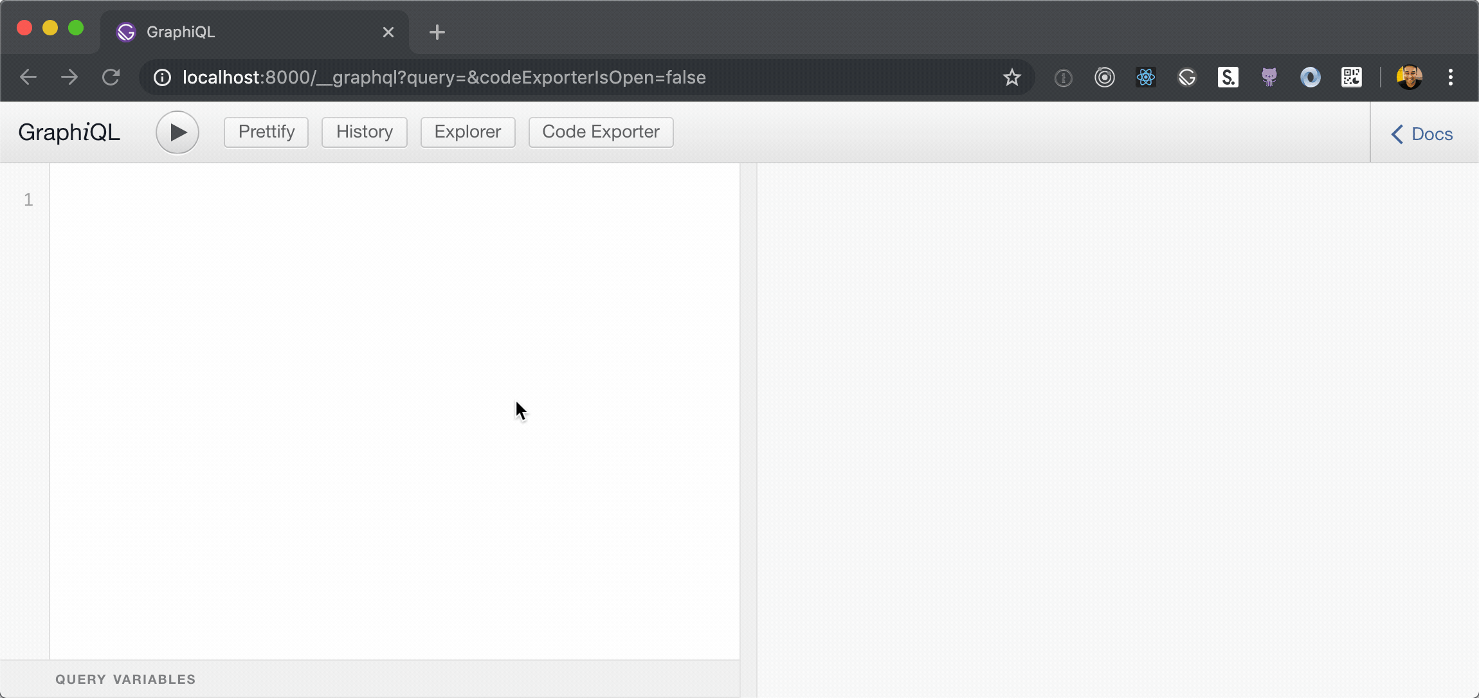This screenshot has width=1479, height=698.
Task: Open a new browser tab
Action: click(x=437, y=32)
